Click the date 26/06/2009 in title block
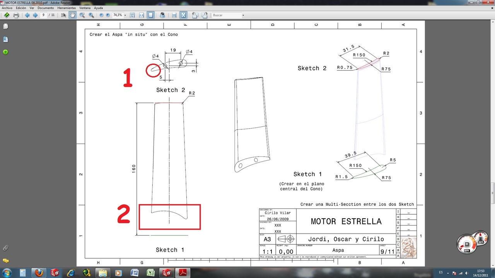The width and height of the screenshot is (495, 278). click(277, 219)
